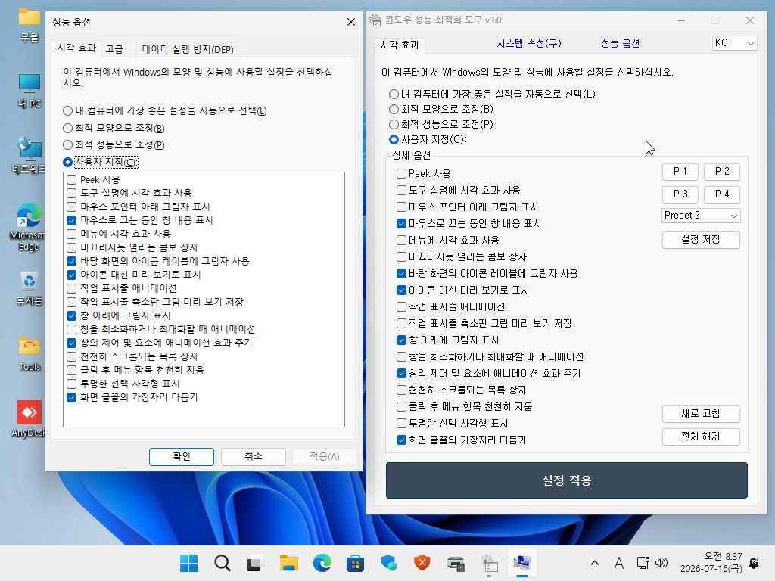
Task: Open the Windows Start menu
Action: click(188, 563)
